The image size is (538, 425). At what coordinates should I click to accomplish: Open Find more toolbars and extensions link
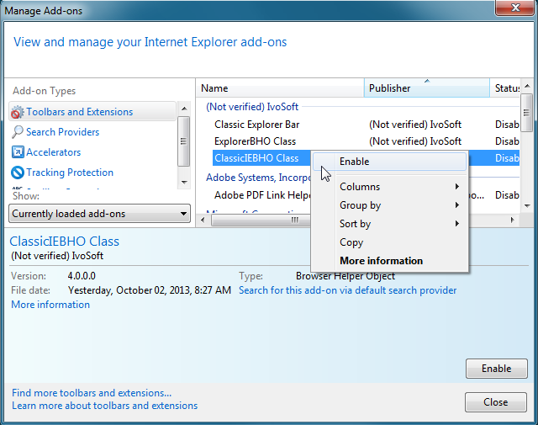click(x=92, y=393)
